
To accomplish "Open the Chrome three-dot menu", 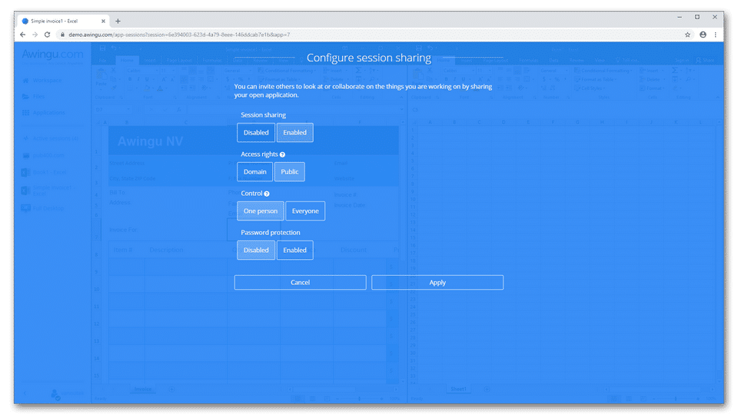I will point(716,35).
